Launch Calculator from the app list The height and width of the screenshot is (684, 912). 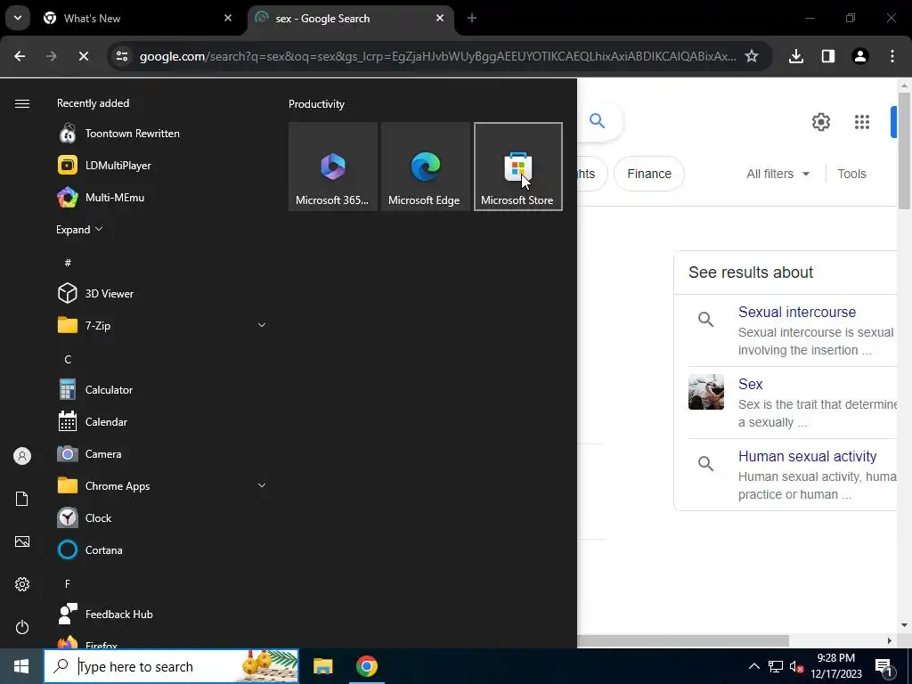[x=161, y=390]
